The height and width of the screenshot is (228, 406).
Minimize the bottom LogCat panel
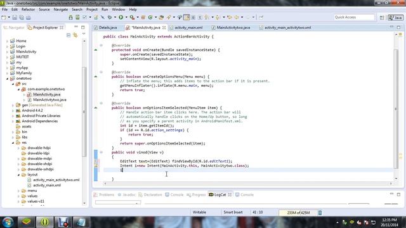[x=391, y=194]
